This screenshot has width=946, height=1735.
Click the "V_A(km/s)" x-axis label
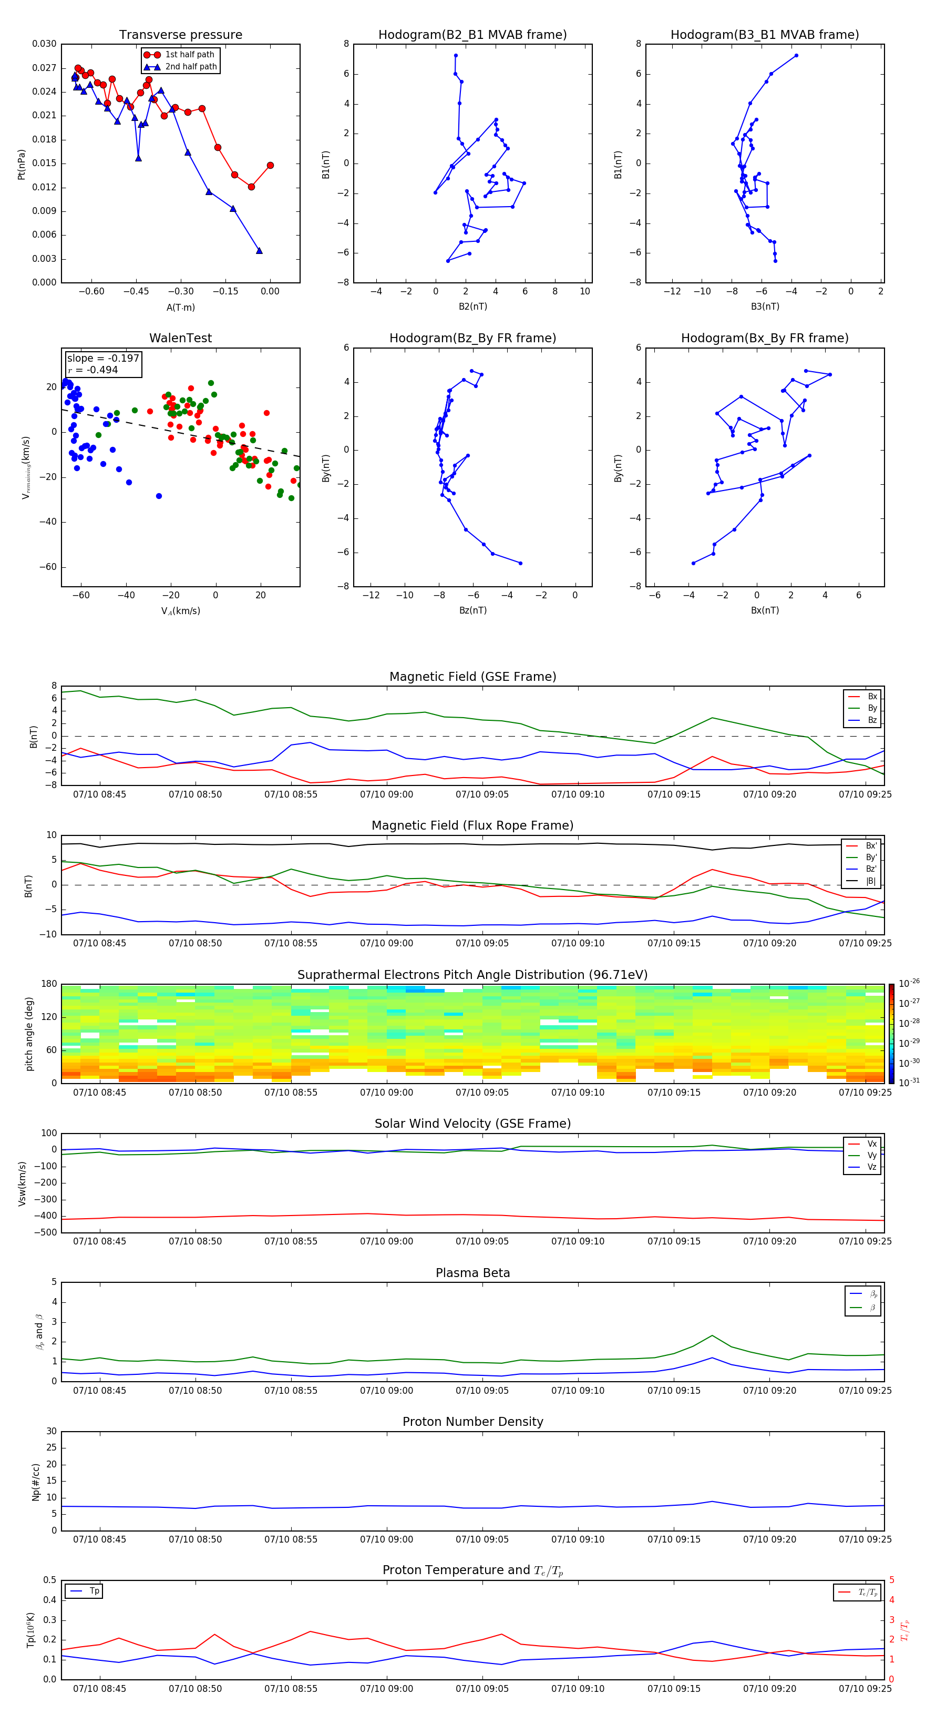(x=180, y=611)
